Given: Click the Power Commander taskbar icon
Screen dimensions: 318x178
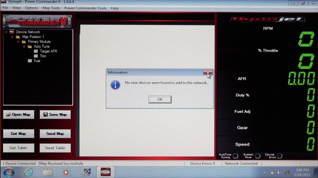Looking at the screenshot, I should tap(104, 172).
